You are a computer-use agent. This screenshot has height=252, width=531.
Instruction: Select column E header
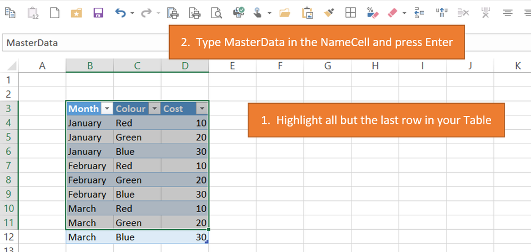[x=232, y=66]
